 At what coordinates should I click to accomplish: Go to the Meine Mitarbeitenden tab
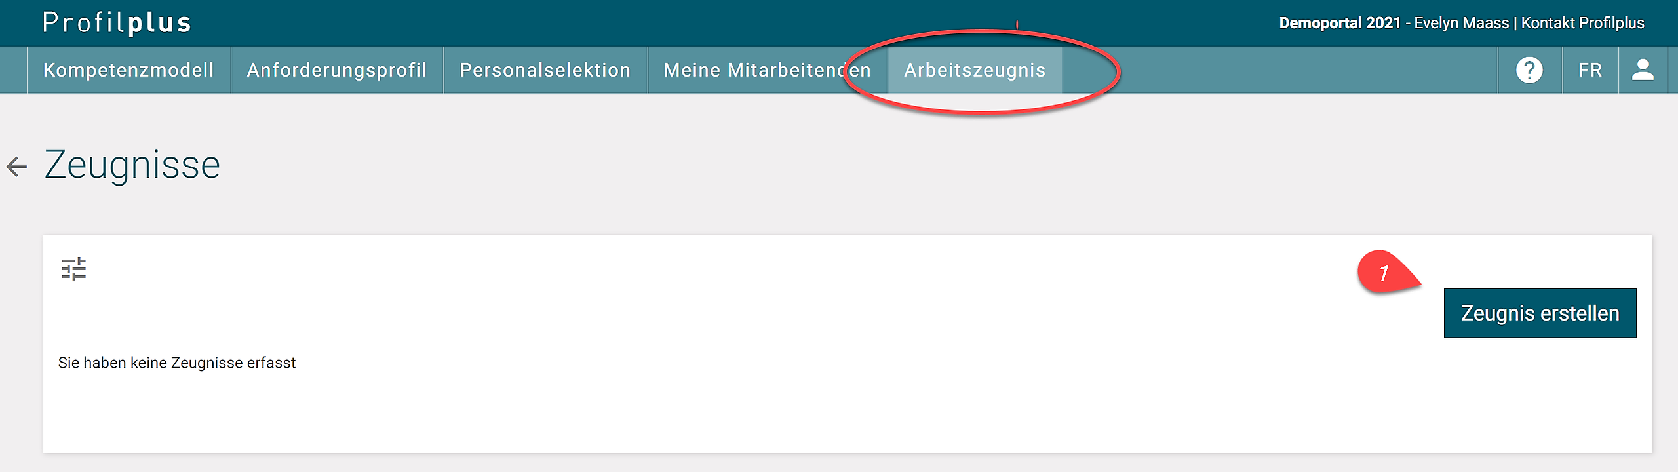[768, 70]
